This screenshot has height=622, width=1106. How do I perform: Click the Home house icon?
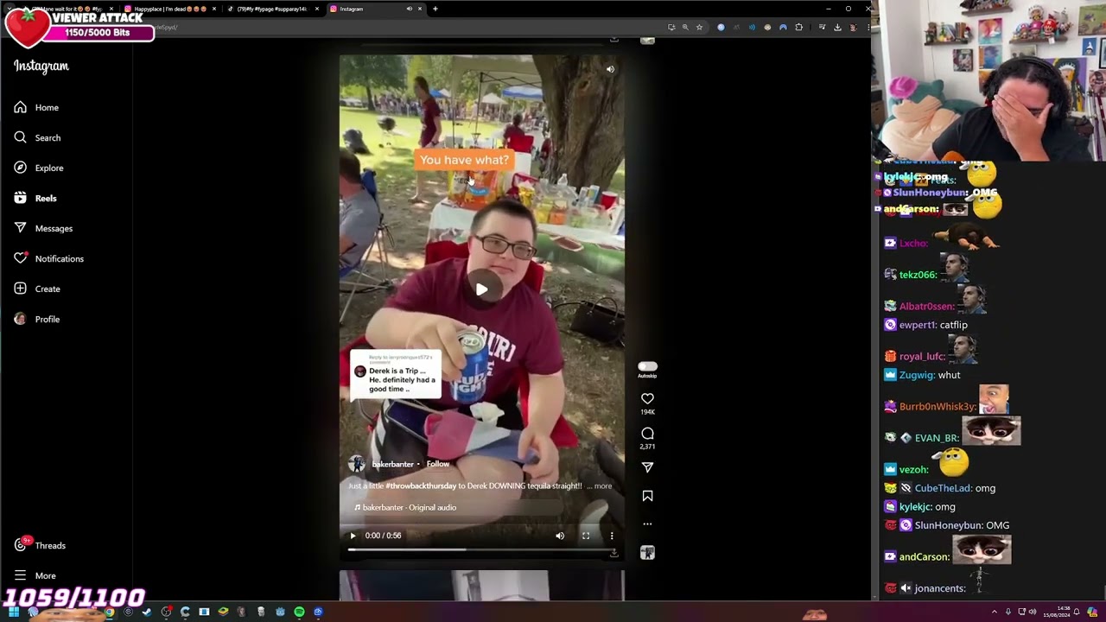tap(20, 107)
